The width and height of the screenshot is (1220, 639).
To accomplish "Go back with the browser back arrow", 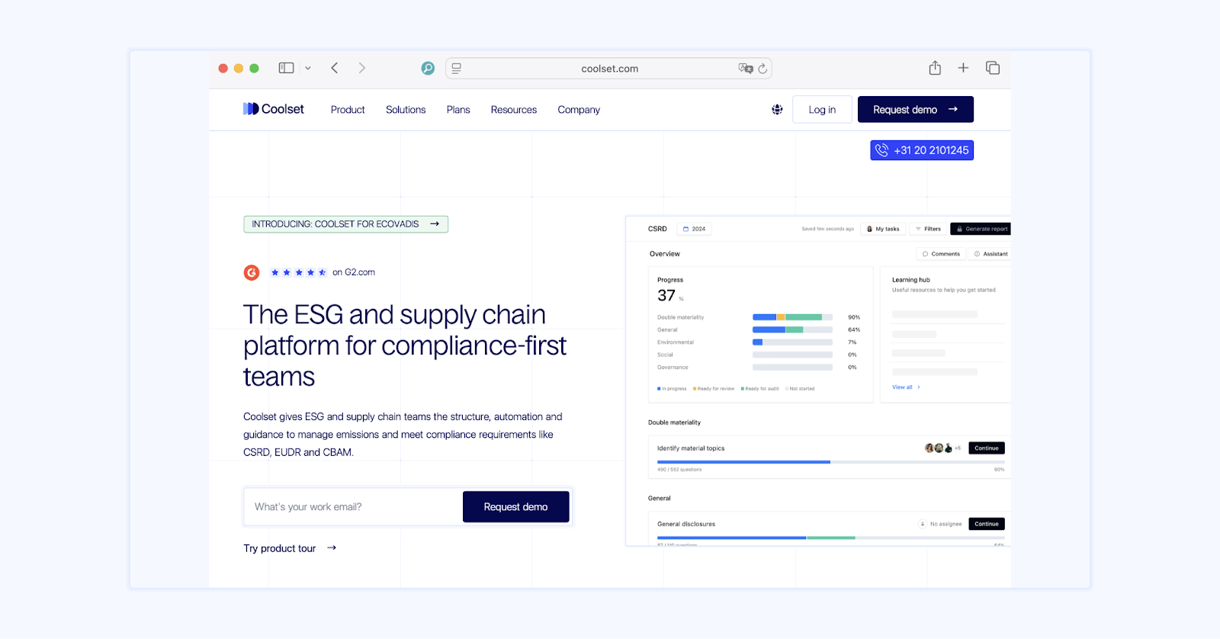I will 335,68.
